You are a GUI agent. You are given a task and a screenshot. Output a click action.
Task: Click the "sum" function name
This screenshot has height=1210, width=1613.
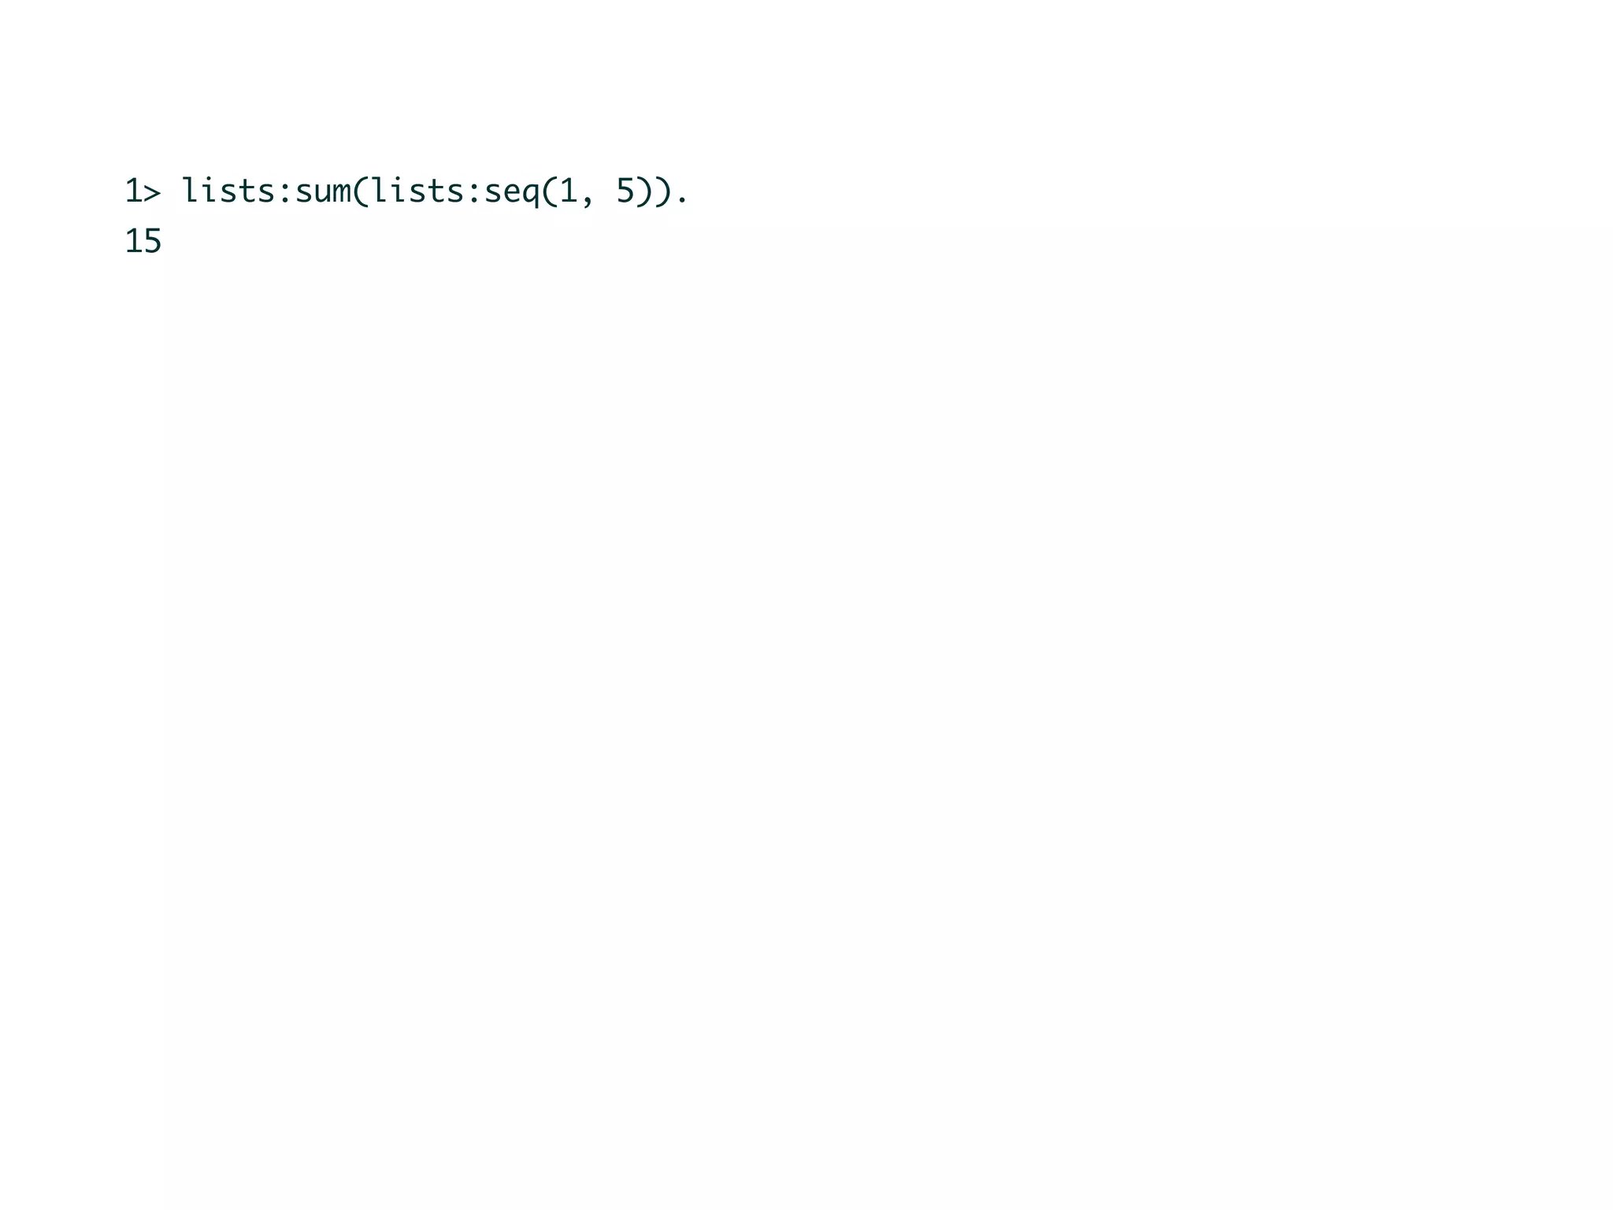pyautogui.click(x=324, y=194)
